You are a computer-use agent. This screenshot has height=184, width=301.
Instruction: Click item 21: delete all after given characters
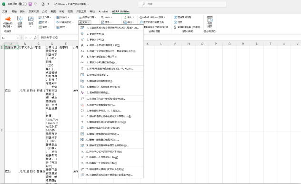pos(111,145)
